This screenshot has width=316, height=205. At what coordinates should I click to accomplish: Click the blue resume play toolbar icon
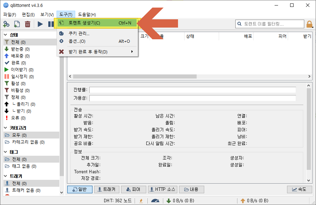[40, 24]
